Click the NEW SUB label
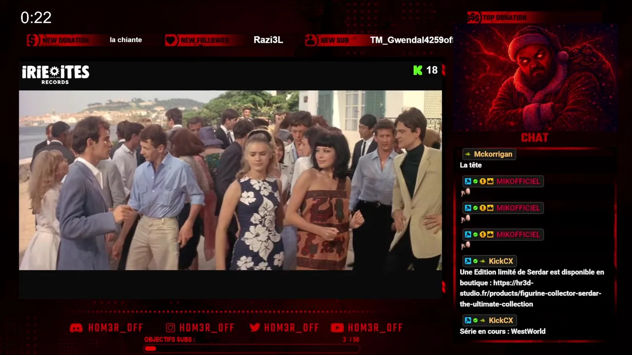Screen dimensions: 632x355 pyautogui.click(x=335, y=40)
